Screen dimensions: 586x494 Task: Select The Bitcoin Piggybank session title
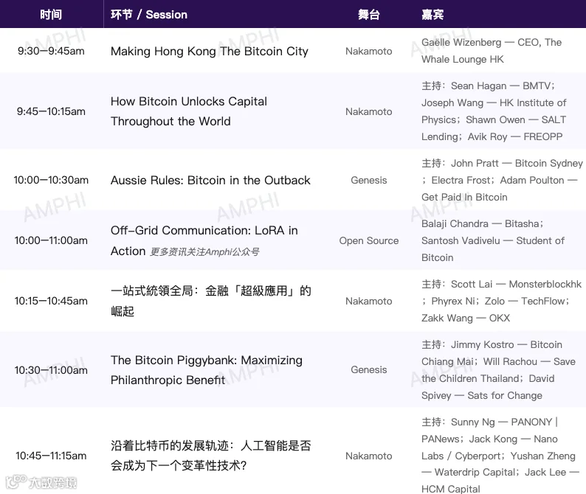pyautogui.click(x=207, y=370)
